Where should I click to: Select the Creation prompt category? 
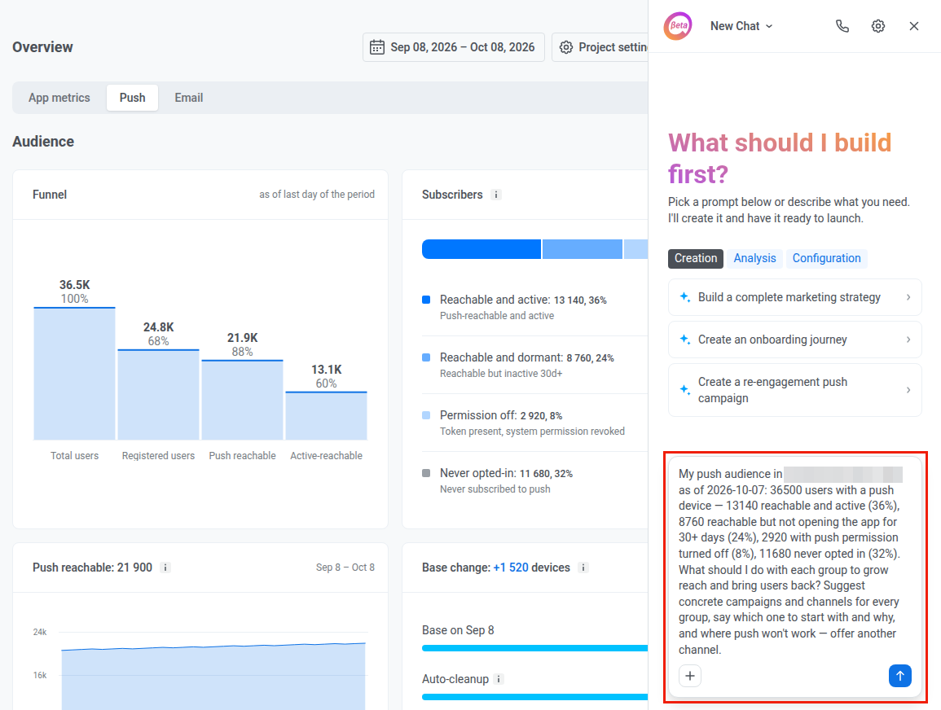(696, 258)
